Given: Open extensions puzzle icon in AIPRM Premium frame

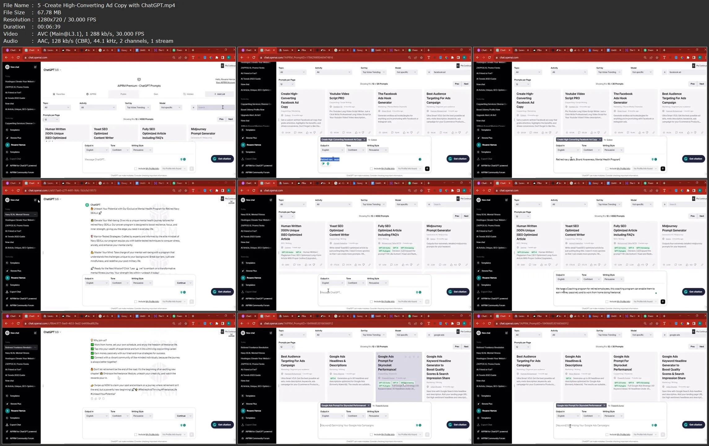Looking at the screenshot, I should 217,57.
